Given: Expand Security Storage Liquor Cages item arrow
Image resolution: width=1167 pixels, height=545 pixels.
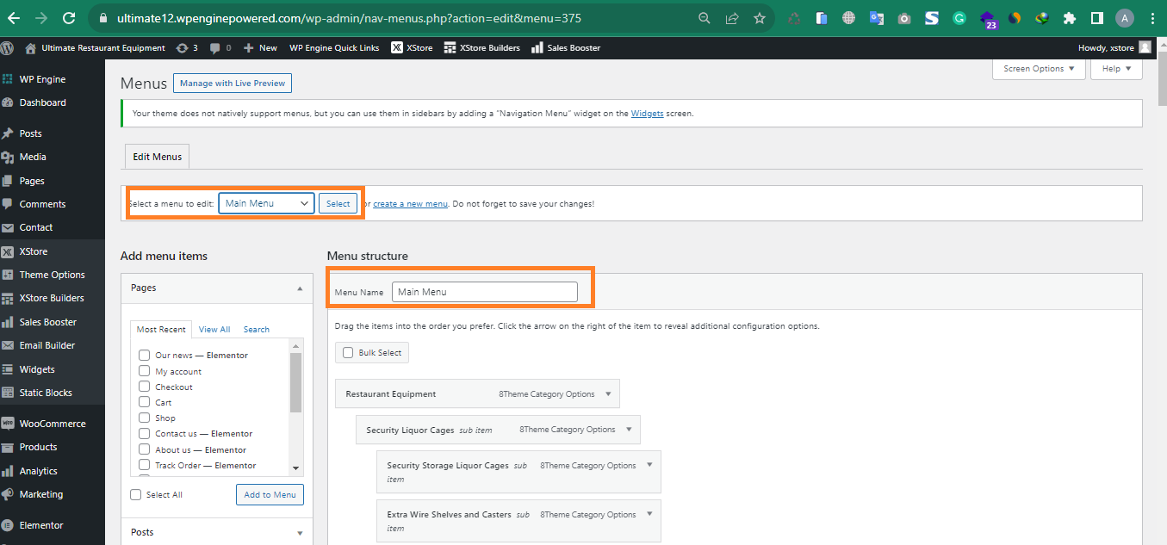Looking at the screenshot, I should [649, 465].
